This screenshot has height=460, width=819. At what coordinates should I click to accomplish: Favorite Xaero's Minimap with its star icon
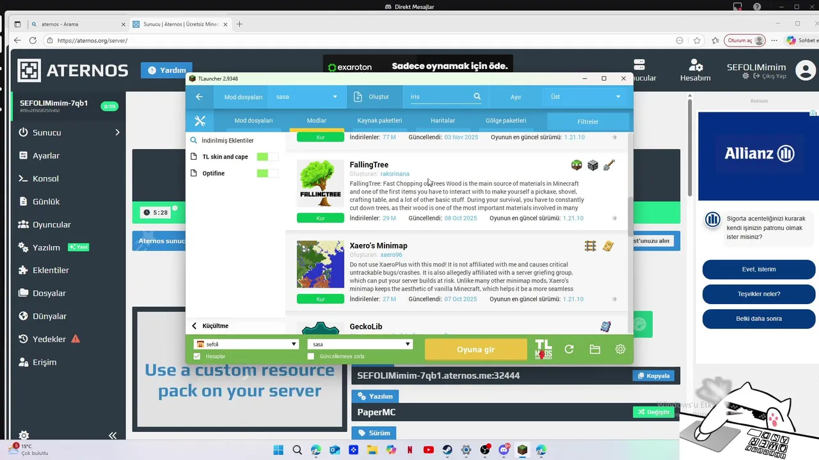click(614, 299)
